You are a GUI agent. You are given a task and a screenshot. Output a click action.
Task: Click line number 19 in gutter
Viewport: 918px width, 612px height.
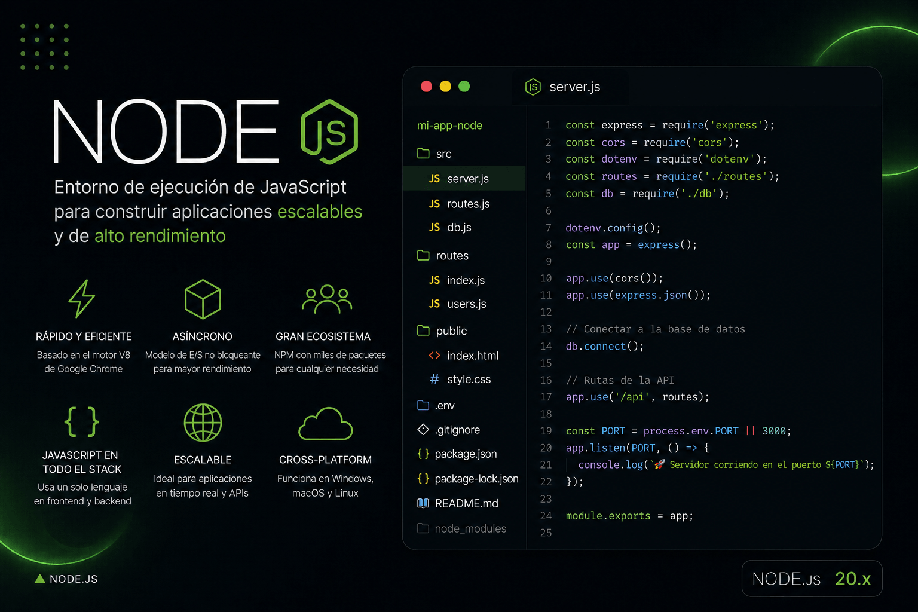coord(546,431)
